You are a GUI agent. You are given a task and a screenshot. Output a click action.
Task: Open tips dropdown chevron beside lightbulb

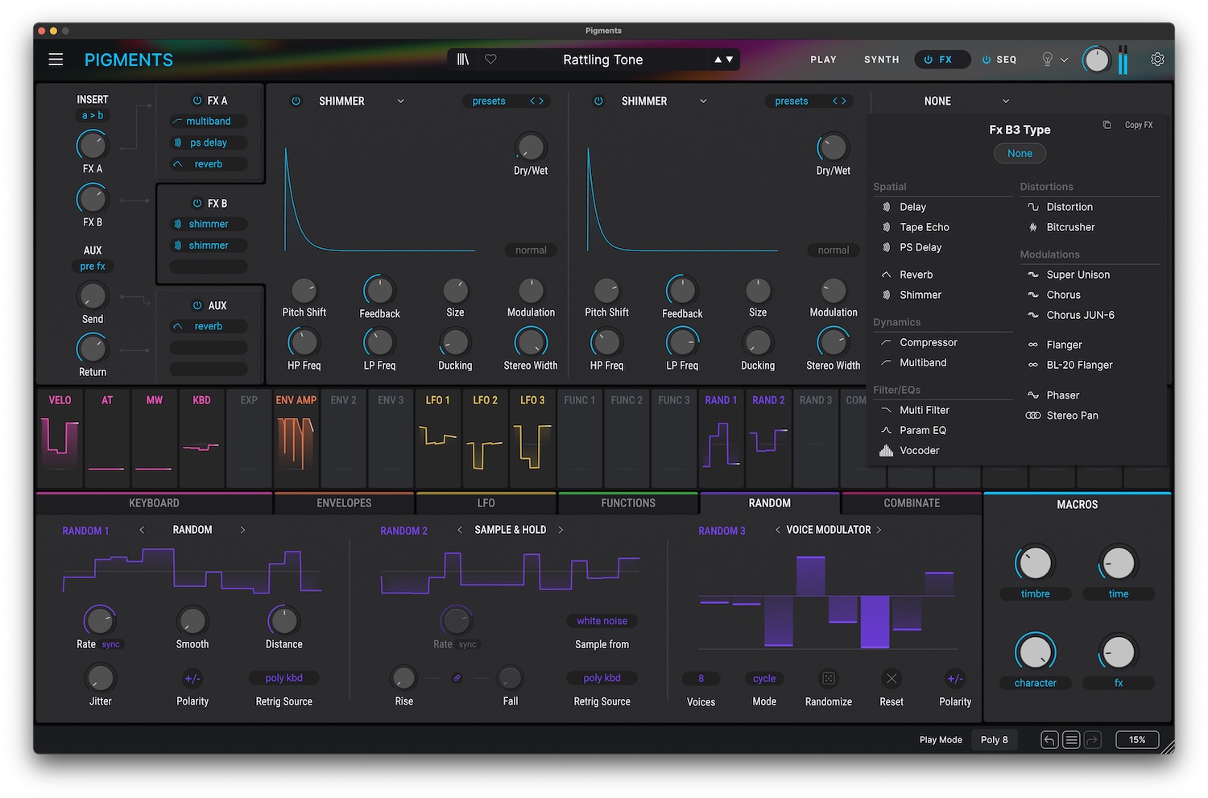pyautogui.click(x=1064, y=60)
